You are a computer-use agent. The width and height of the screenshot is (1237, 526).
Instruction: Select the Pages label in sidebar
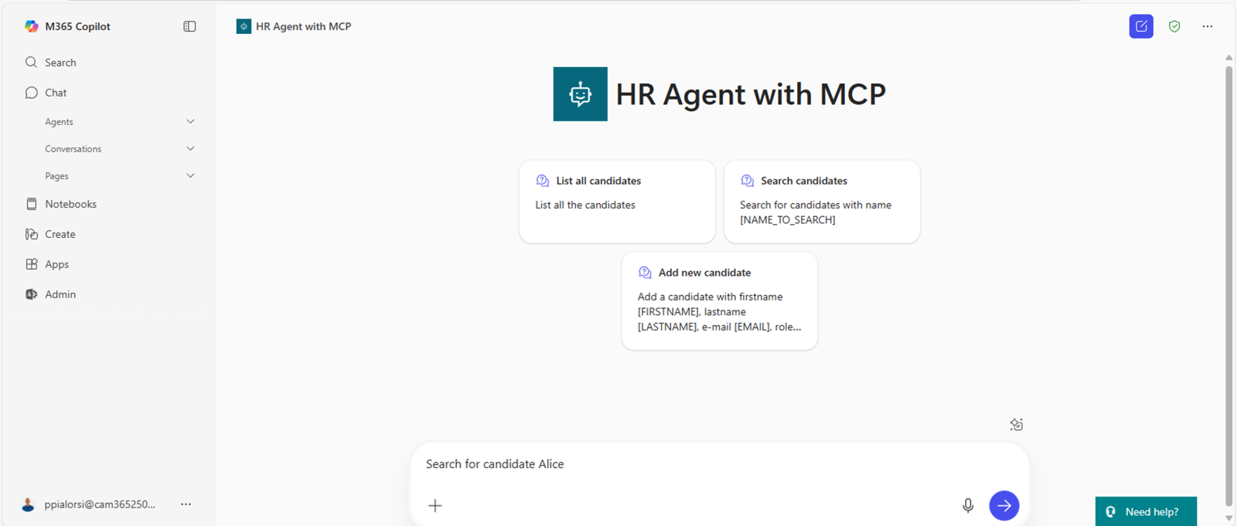[56, 176]
